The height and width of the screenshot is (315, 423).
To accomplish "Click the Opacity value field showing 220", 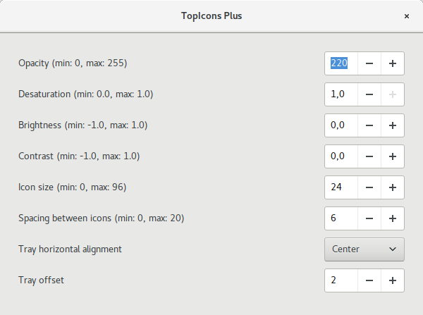I will (341, 63).
